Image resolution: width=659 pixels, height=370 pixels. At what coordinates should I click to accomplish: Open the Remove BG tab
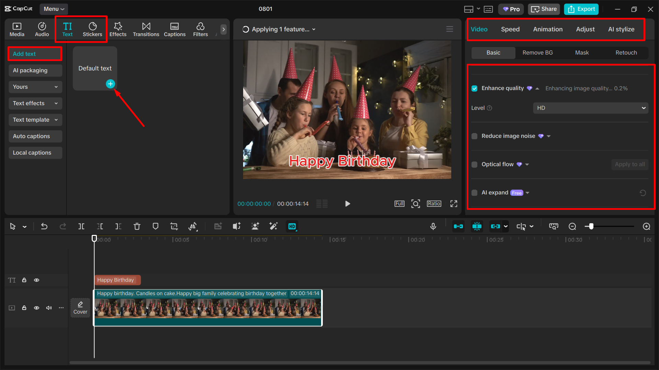coord(537,52)
